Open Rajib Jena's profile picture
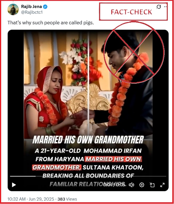174x204 pixels. (13, 9)
